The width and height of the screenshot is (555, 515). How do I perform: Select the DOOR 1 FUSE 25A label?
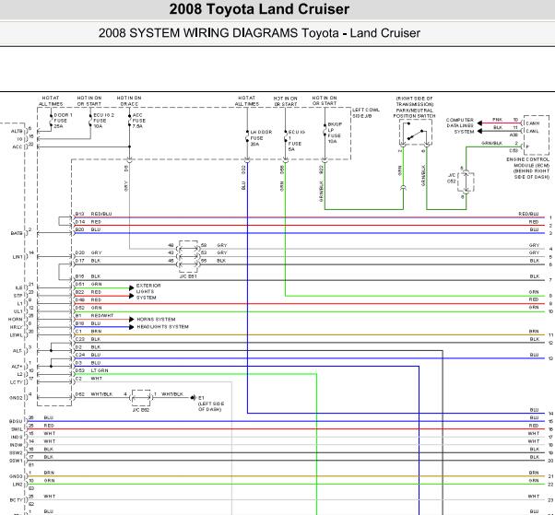tap(64, 121)
